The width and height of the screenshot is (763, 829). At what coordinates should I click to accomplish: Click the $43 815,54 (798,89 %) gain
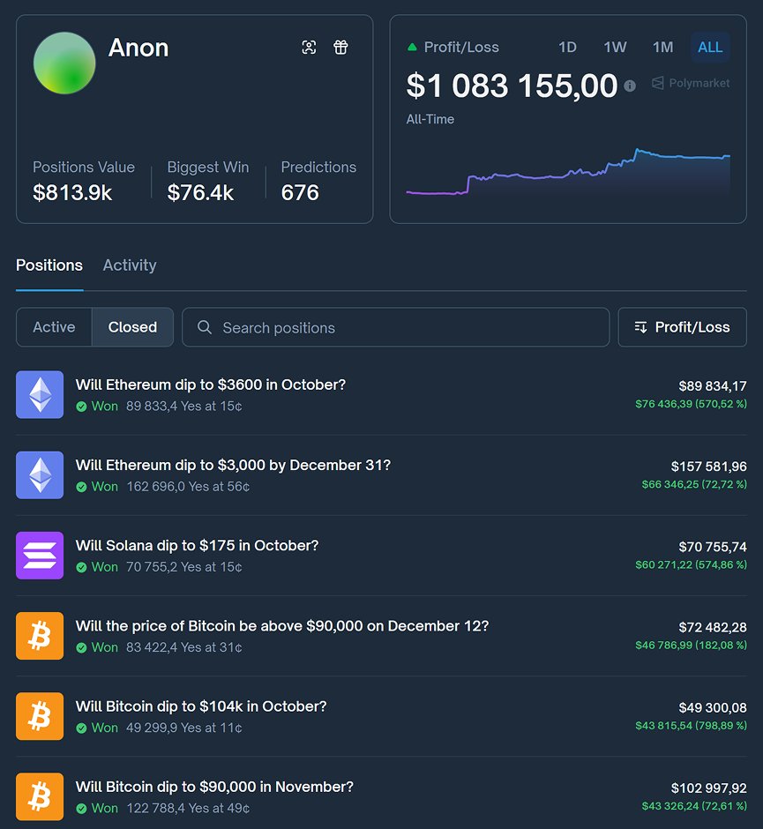[x=691, y=725]
